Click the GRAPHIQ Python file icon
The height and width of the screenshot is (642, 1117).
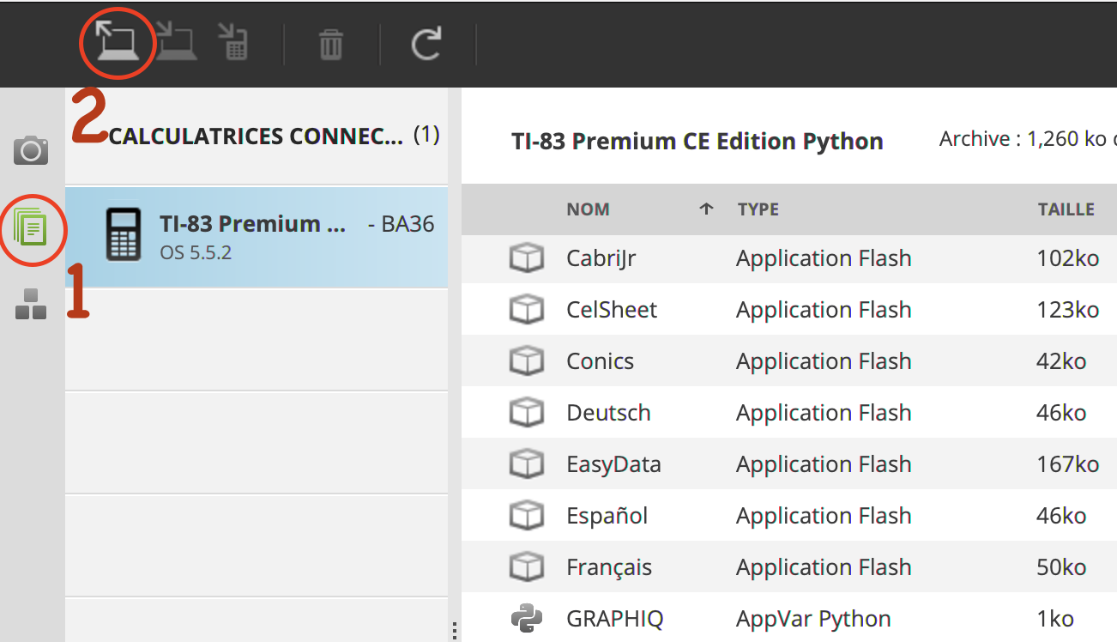point(526,618)
